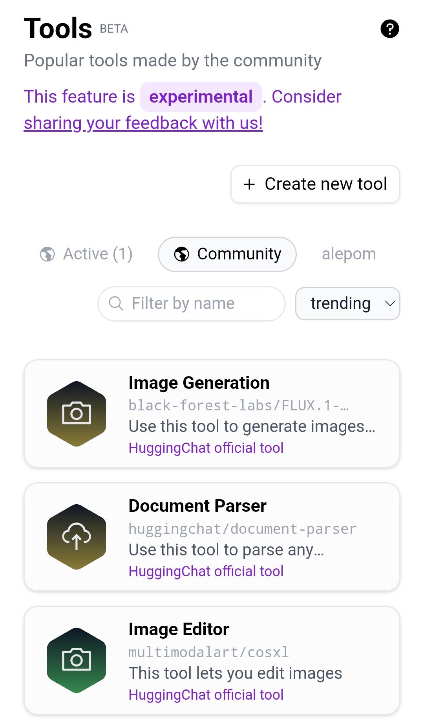Viewport: 424px width, 726px height.
Task: Click 'Use this tool to generate images' description
Action: click(x=252, y=426)
